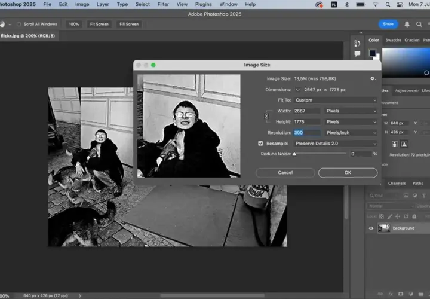Filter layers by adjustment layer icon

(415, 196)
